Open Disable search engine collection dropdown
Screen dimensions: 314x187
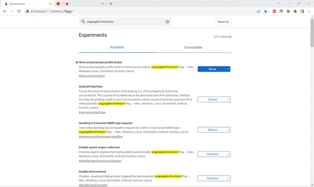click(214, 154)
